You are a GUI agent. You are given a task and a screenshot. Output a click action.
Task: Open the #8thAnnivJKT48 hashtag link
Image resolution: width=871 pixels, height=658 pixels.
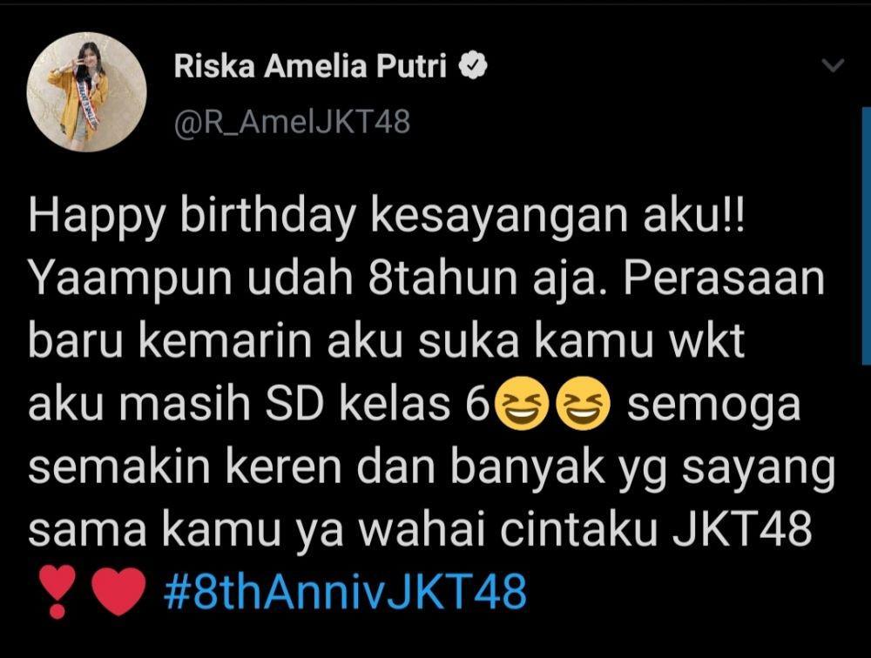pyautogui.click(x=344, y=591)
